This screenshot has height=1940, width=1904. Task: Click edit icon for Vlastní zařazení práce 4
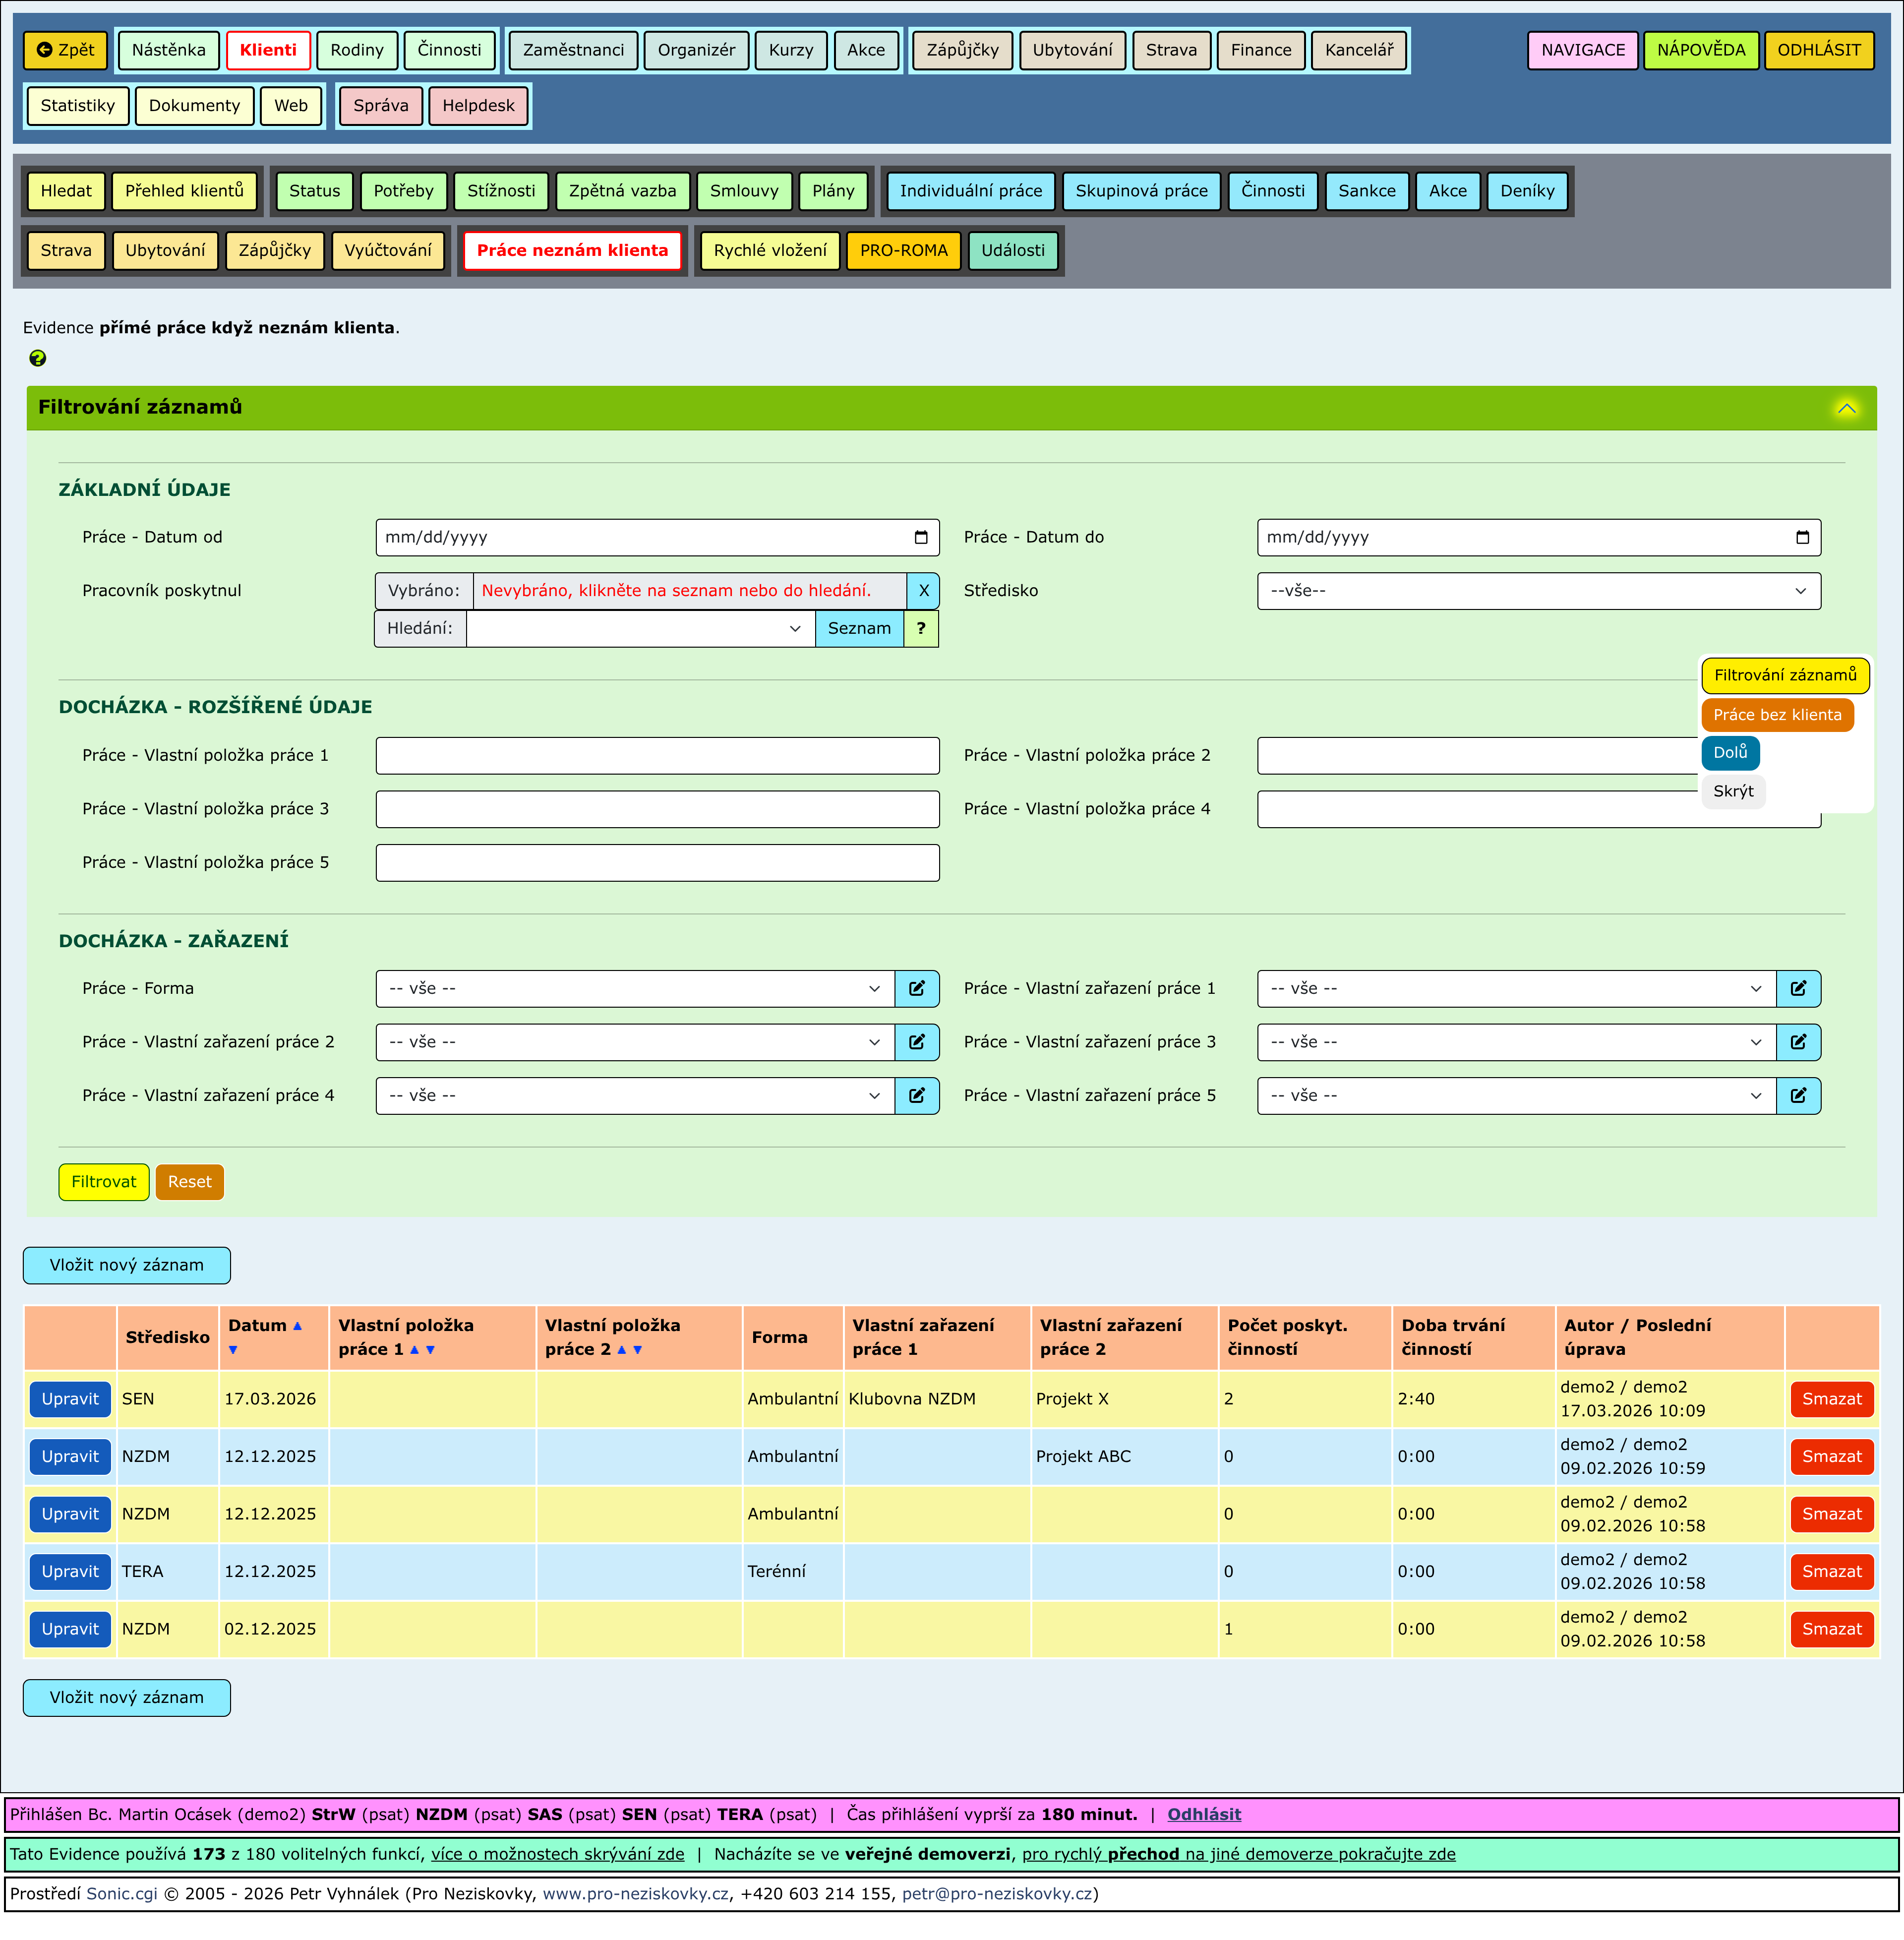[916, 1095]
